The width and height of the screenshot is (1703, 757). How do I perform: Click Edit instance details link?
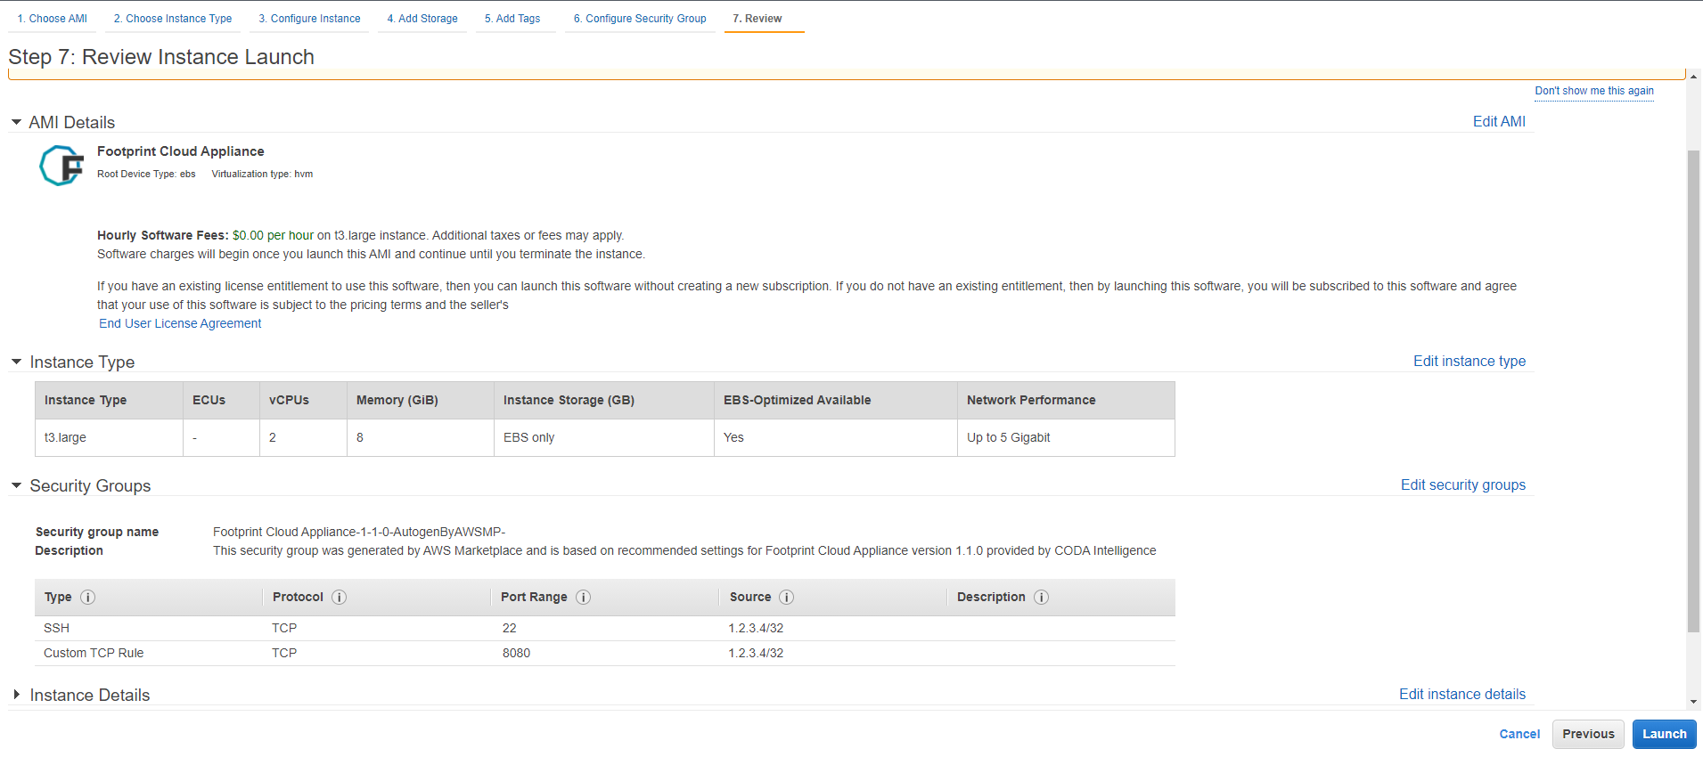pos(1462,695)
